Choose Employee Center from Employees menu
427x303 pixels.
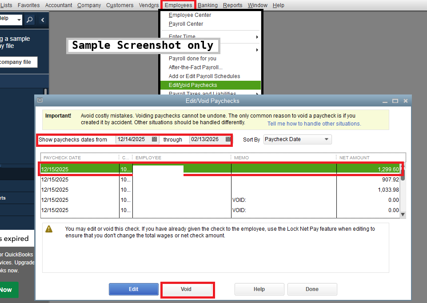(x=190, y=15)
